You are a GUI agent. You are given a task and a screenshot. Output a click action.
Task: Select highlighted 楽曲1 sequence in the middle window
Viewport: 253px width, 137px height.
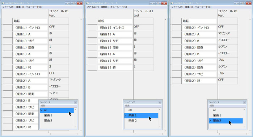tap(142, 116)
